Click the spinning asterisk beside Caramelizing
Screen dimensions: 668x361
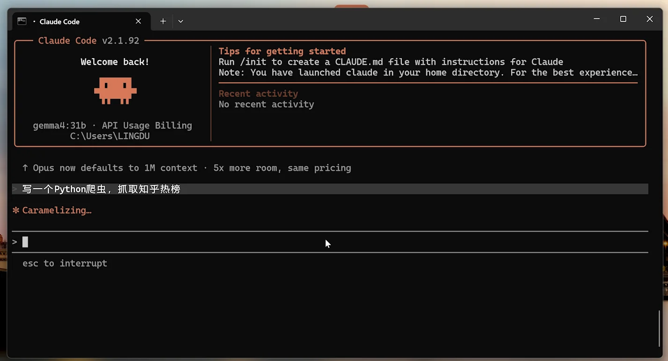tap(16, 211)
